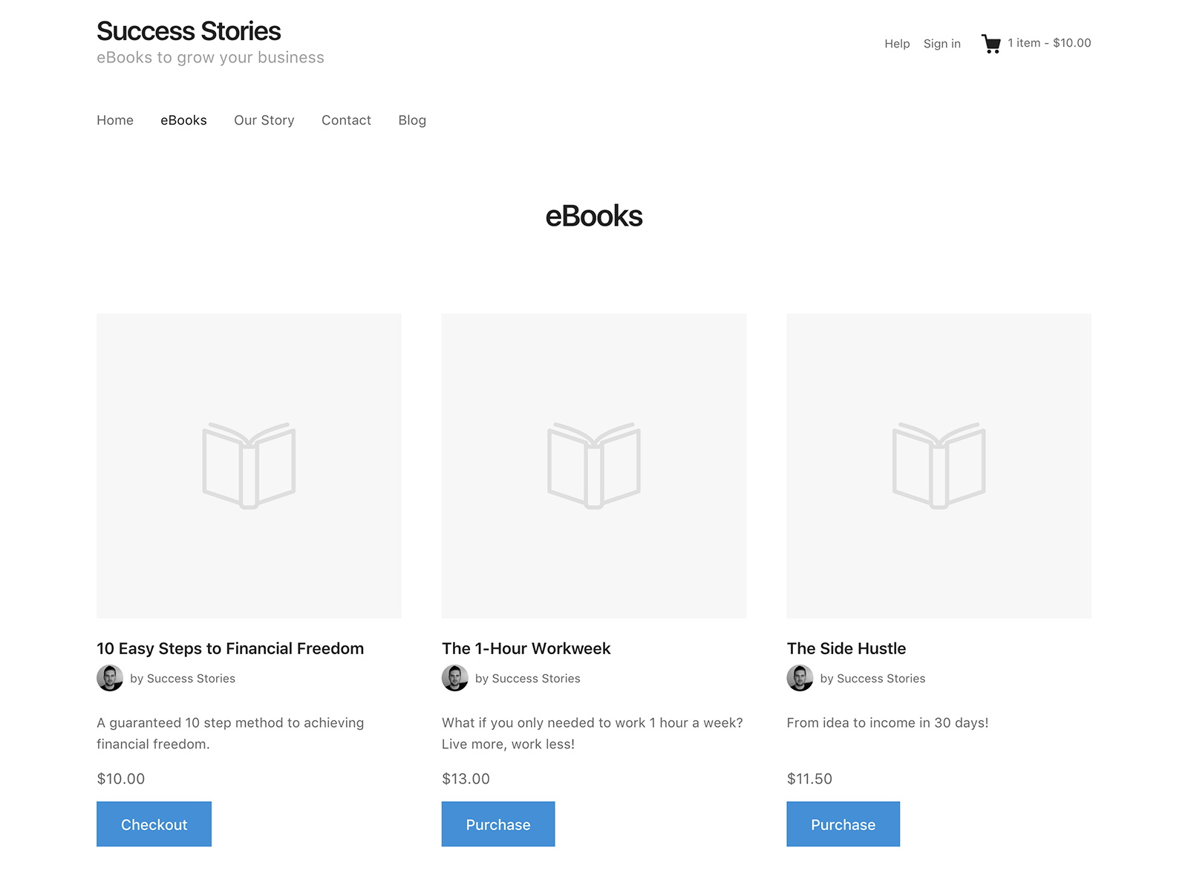Click the author avatar under The Side Hustle
This screenshot has height=891, width=1188.
[x=800, y=678]
